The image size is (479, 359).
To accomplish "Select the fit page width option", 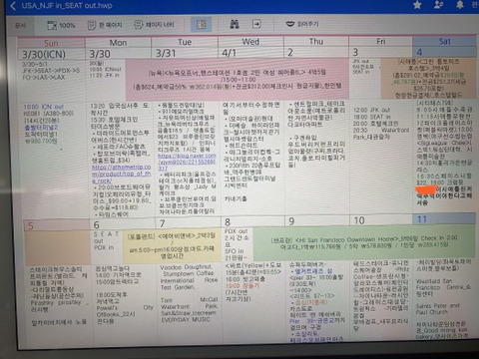I will 154,25.
